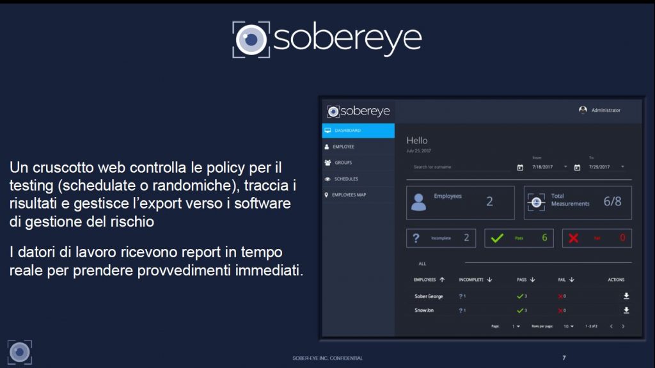Image resolution: width=655 pixels, height=368 pixels.
Task: Click the question mark Incomplete icon
Action: 416,238
